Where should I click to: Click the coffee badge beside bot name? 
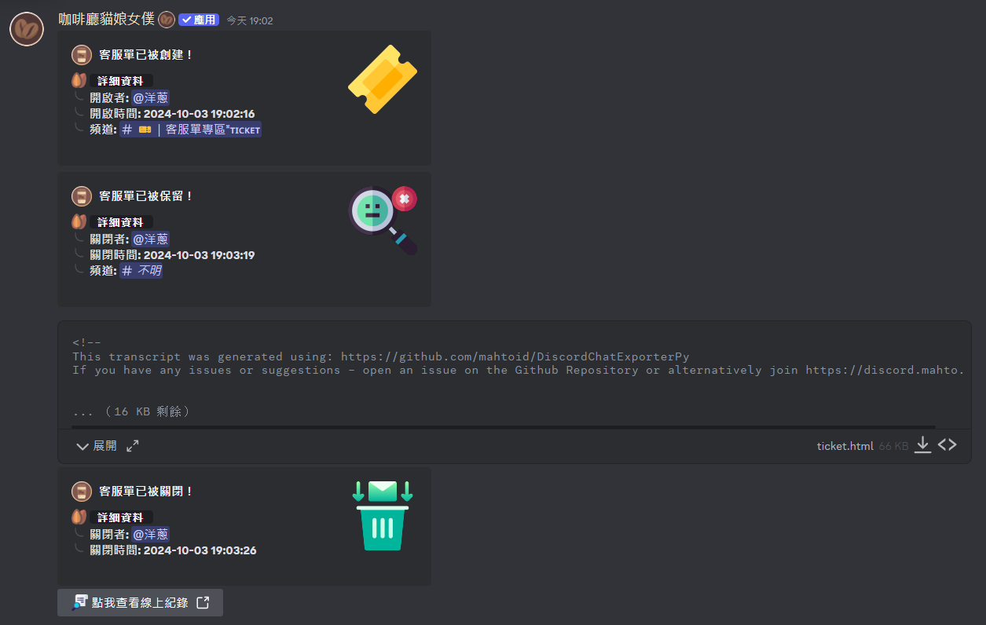[167, 20]
